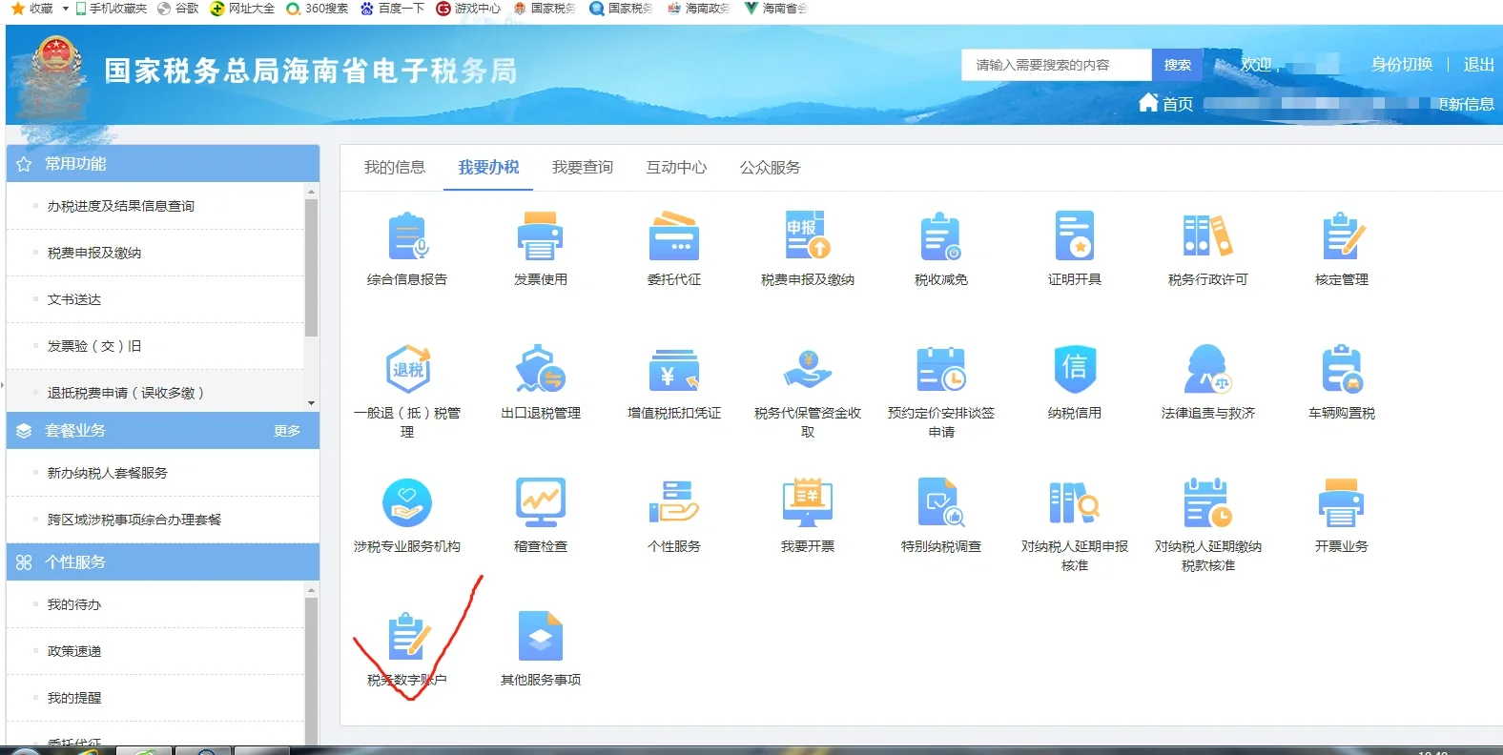Viewport: 1503px width, 755px height.
Task: Open 我要开票 icon
Action: coord(807,502)
